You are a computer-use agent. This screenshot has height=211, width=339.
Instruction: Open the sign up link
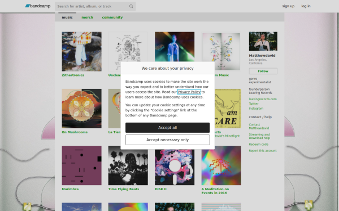pos(288,6)
